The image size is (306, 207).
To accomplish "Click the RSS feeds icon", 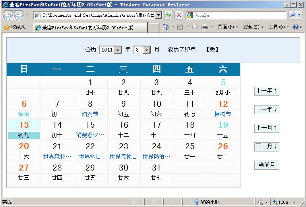I will pos(180,27).
